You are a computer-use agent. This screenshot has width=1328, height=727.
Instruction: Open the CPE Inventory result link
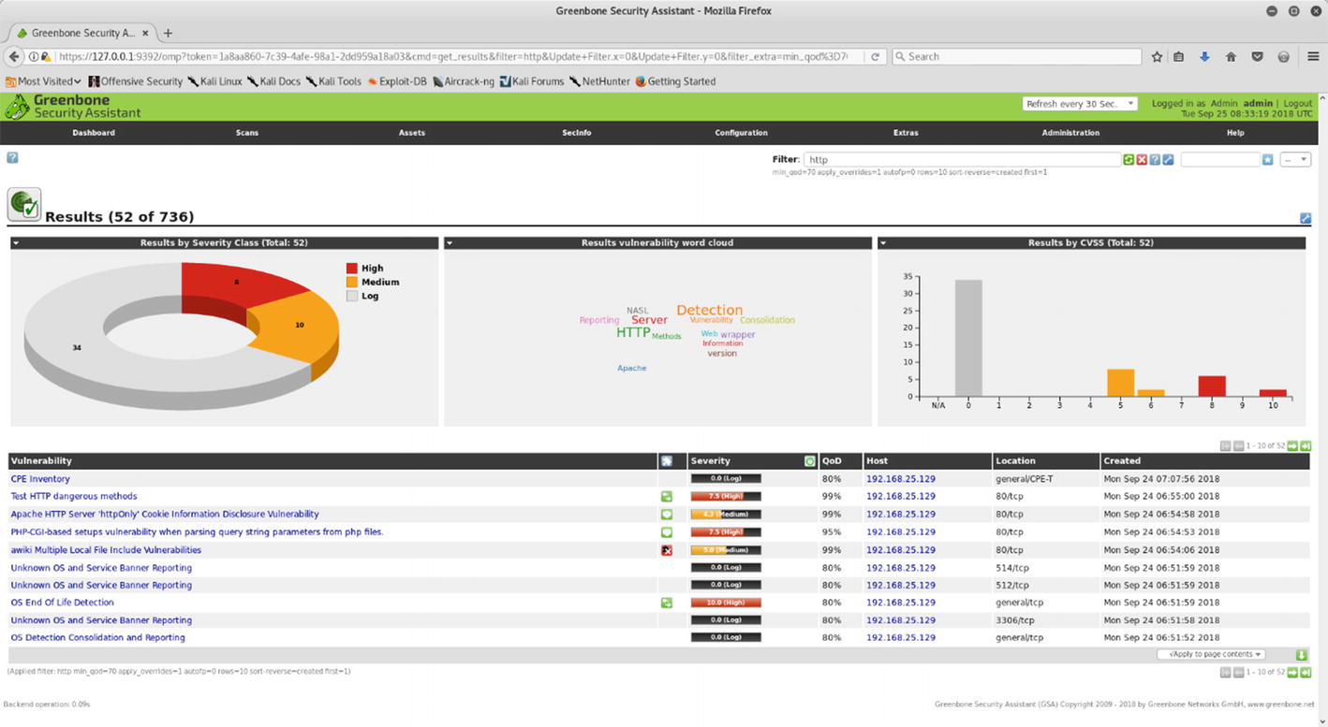coord(40,479)
